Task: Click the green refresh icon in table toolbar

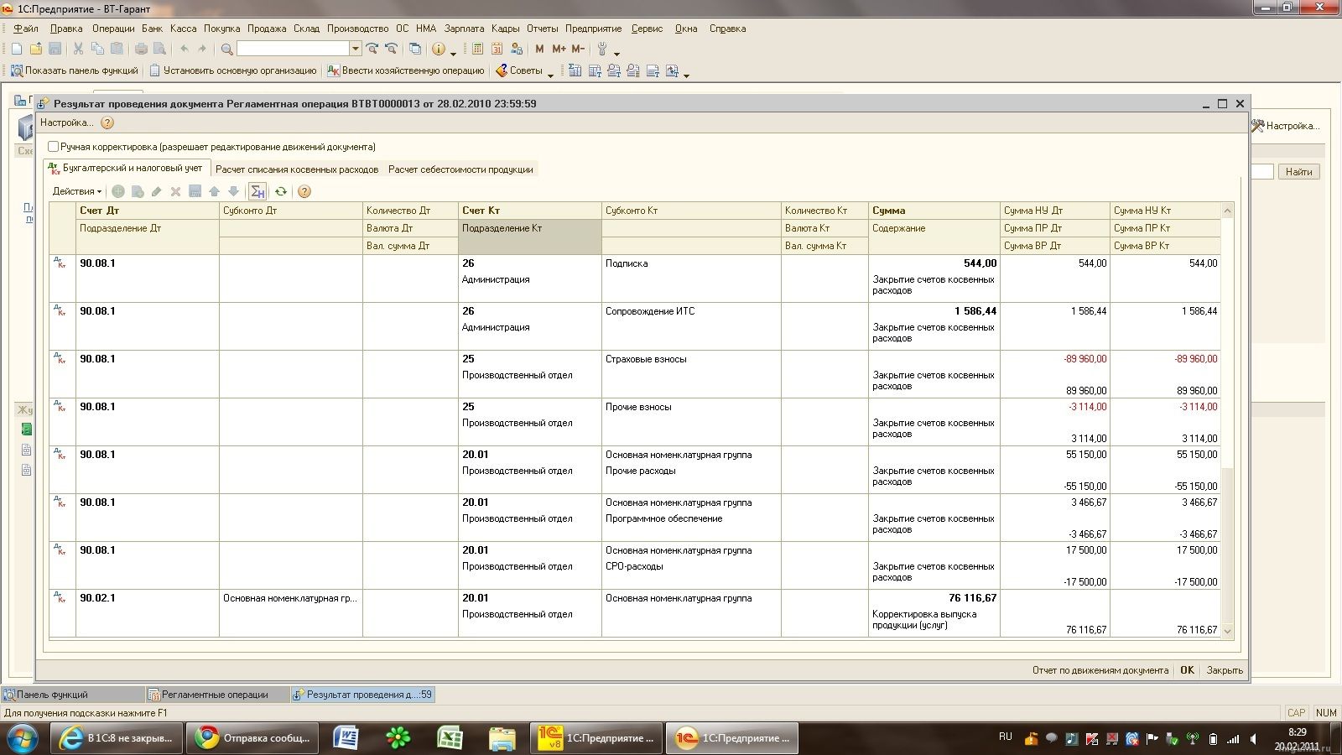Action: (x=281, y=191)
